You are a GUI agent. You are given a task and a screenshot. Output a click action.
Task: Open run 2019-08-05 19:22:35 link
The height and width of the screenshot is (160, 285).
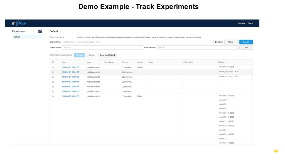[x=70, y=96]
